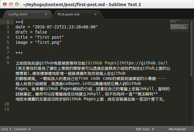The height and width of the screenshot is (132, 194).
Task: Click the closing +++ on line 7
Action: point(19,53)
